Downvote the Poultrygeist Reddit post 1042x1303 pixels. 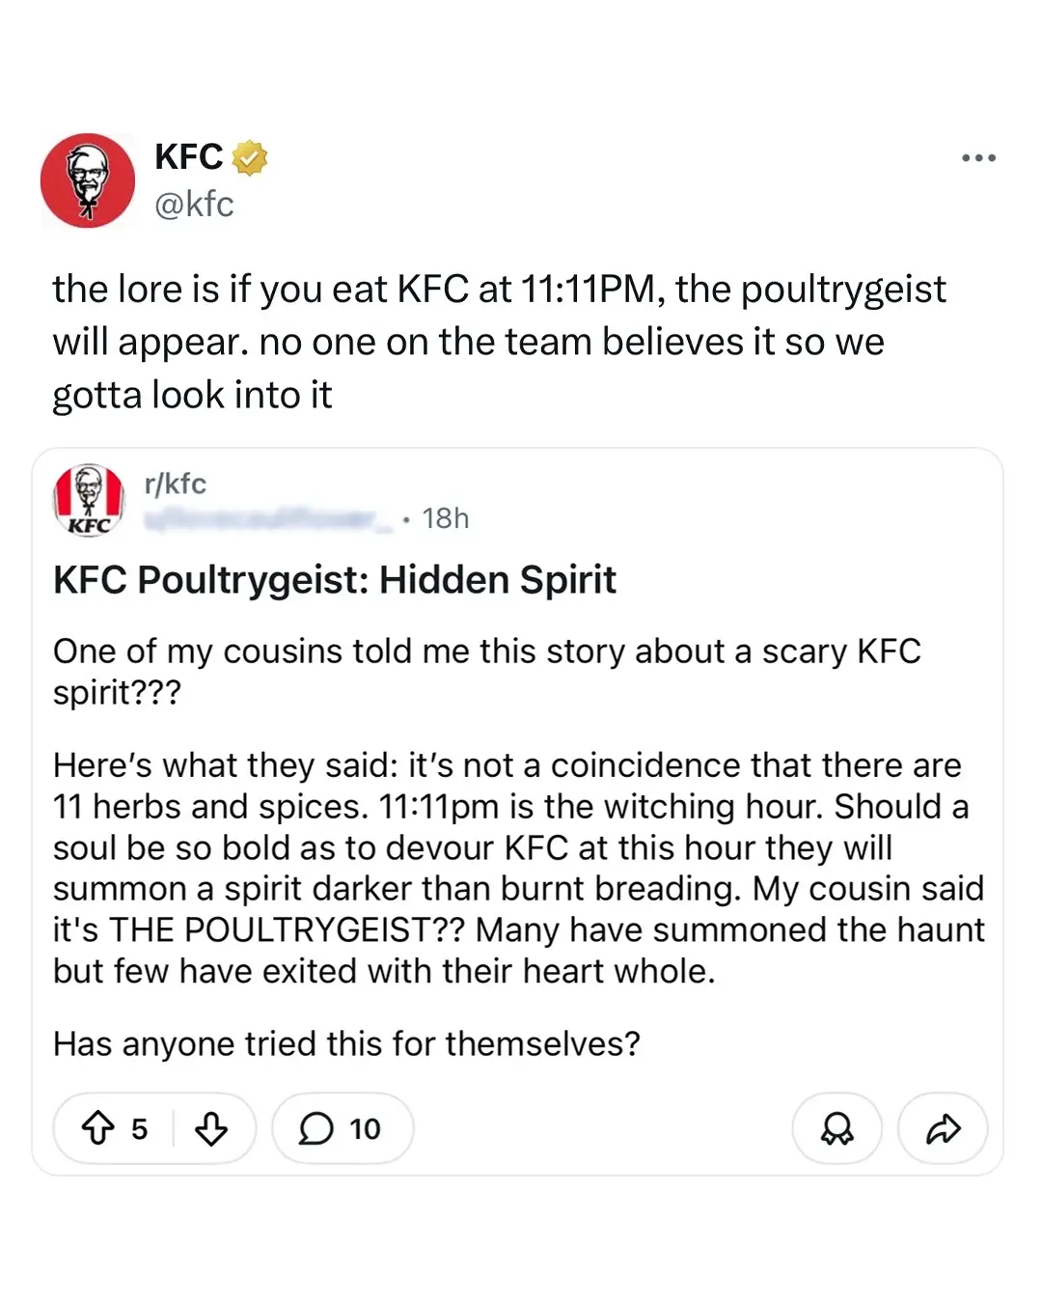coord(211,1127)
